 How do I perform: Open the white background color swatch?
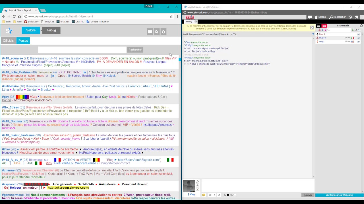(235, 195)
